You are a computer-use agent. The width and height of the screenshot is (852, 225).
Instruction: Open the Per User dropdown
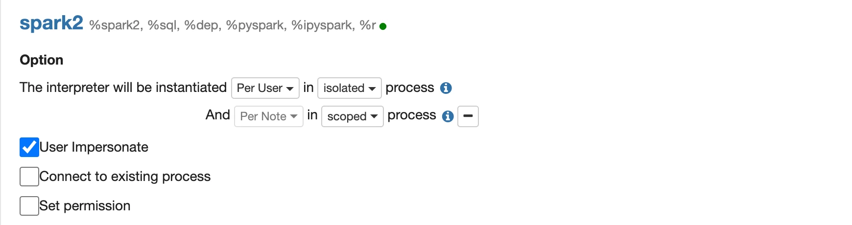265,88
